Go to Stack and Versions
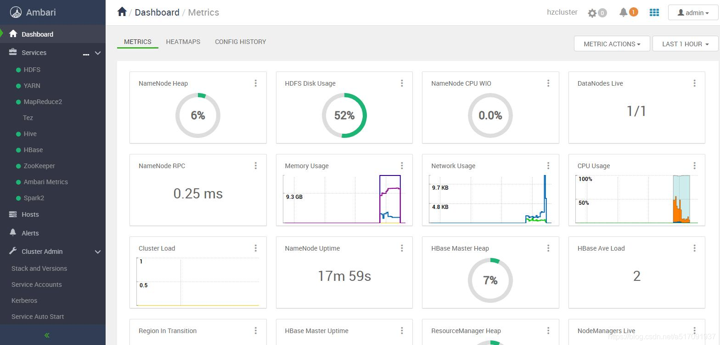720x345 pixels. tap(39, 268)
